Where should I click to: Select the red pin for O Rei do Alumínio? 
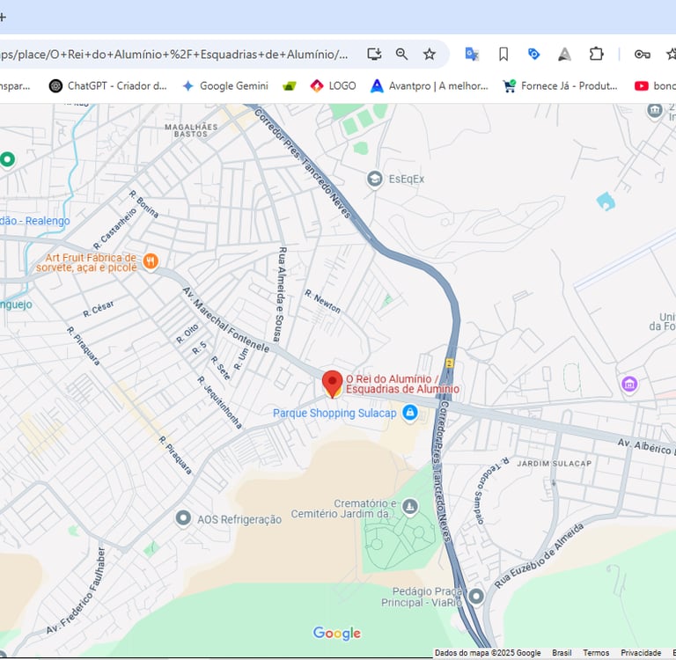[333, 384]
